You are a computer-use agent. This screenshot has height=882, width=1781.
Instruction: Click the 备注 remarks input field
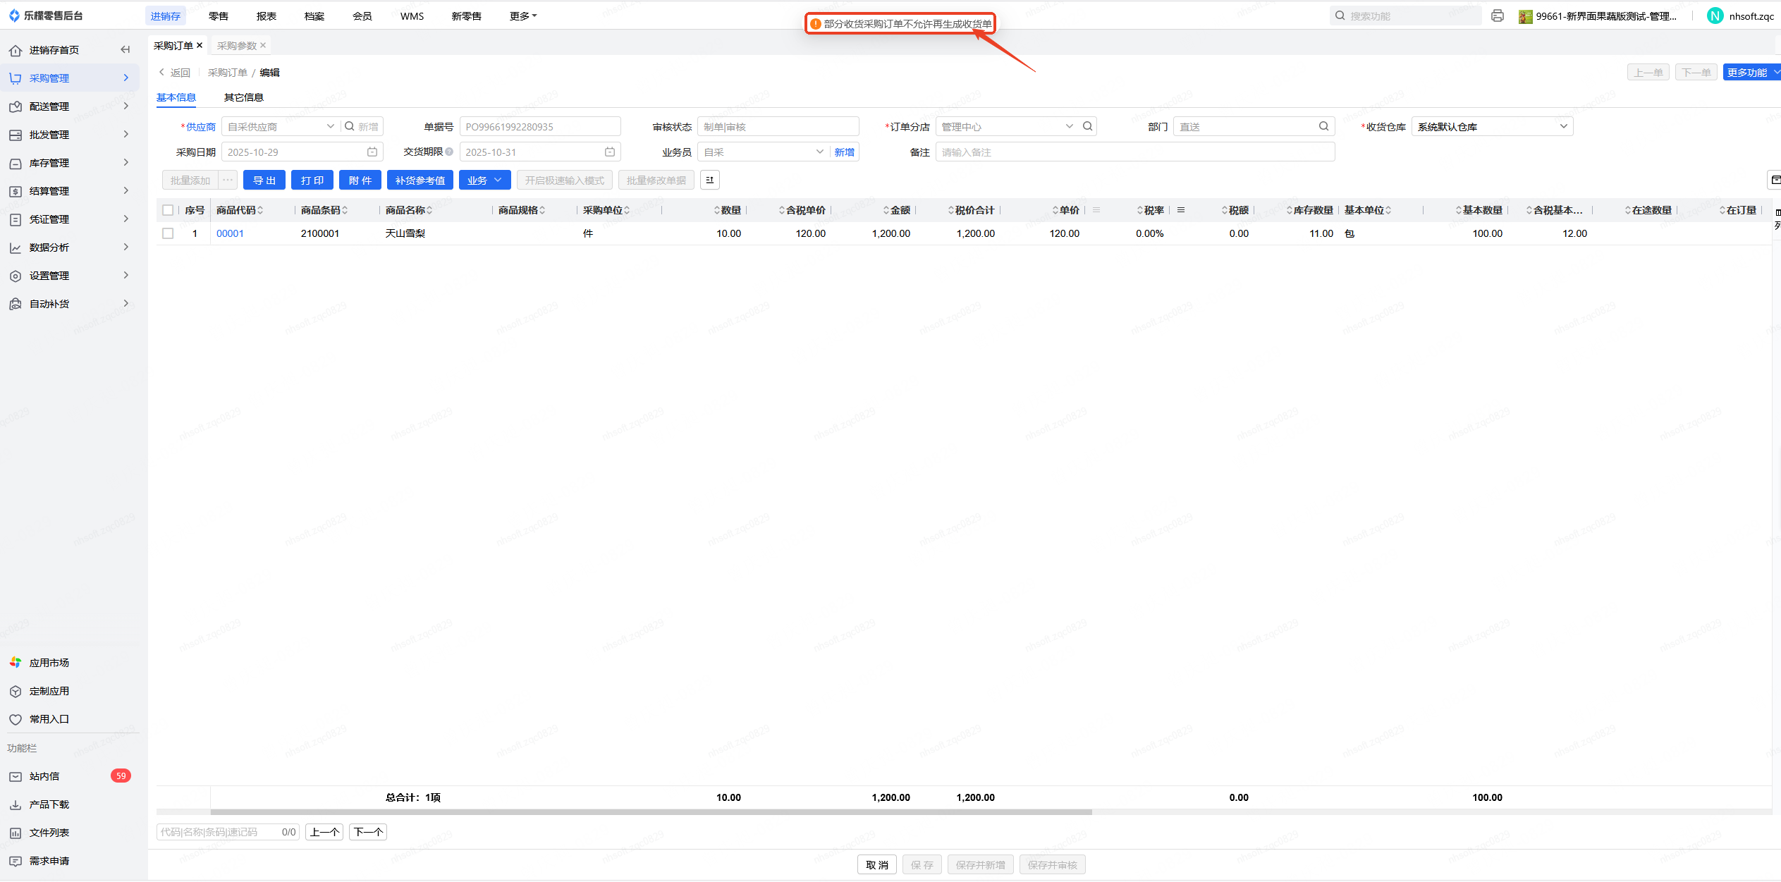(1134, 152)
